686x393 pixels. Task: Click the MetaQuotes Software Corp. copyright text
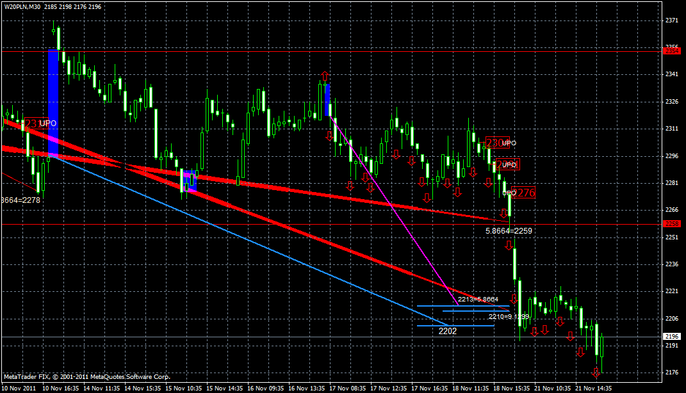tap(87, 377)
